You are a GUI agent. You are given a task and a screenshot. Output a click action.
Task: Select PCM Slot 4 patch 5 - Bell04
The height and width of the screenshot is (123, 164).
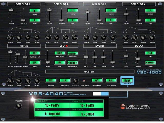click(87, 114)
